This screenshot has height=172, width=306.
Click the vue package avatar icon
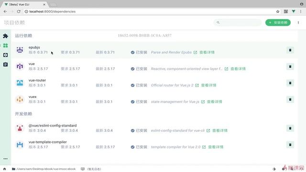[x=20, y=66]
